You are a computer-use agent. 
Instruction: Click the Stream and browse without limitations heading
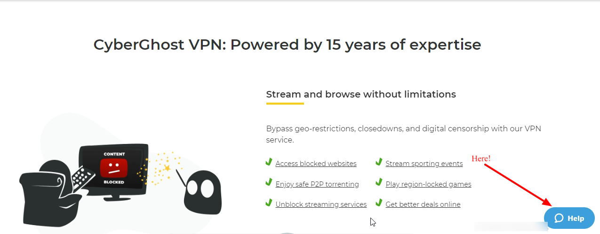point(361,94)
